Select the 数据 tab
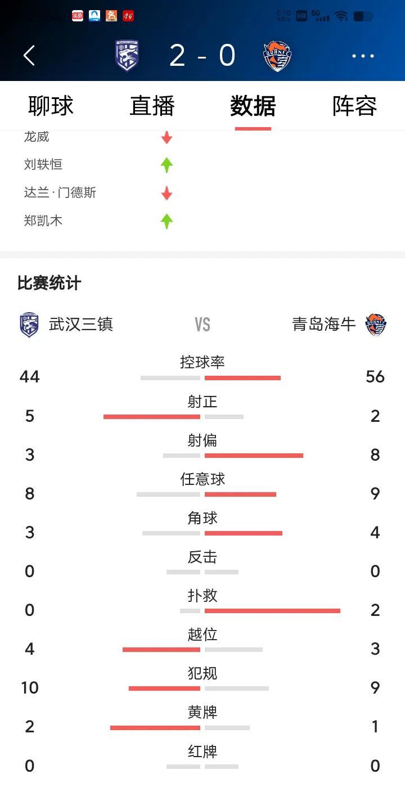 [x=253, y=106]
